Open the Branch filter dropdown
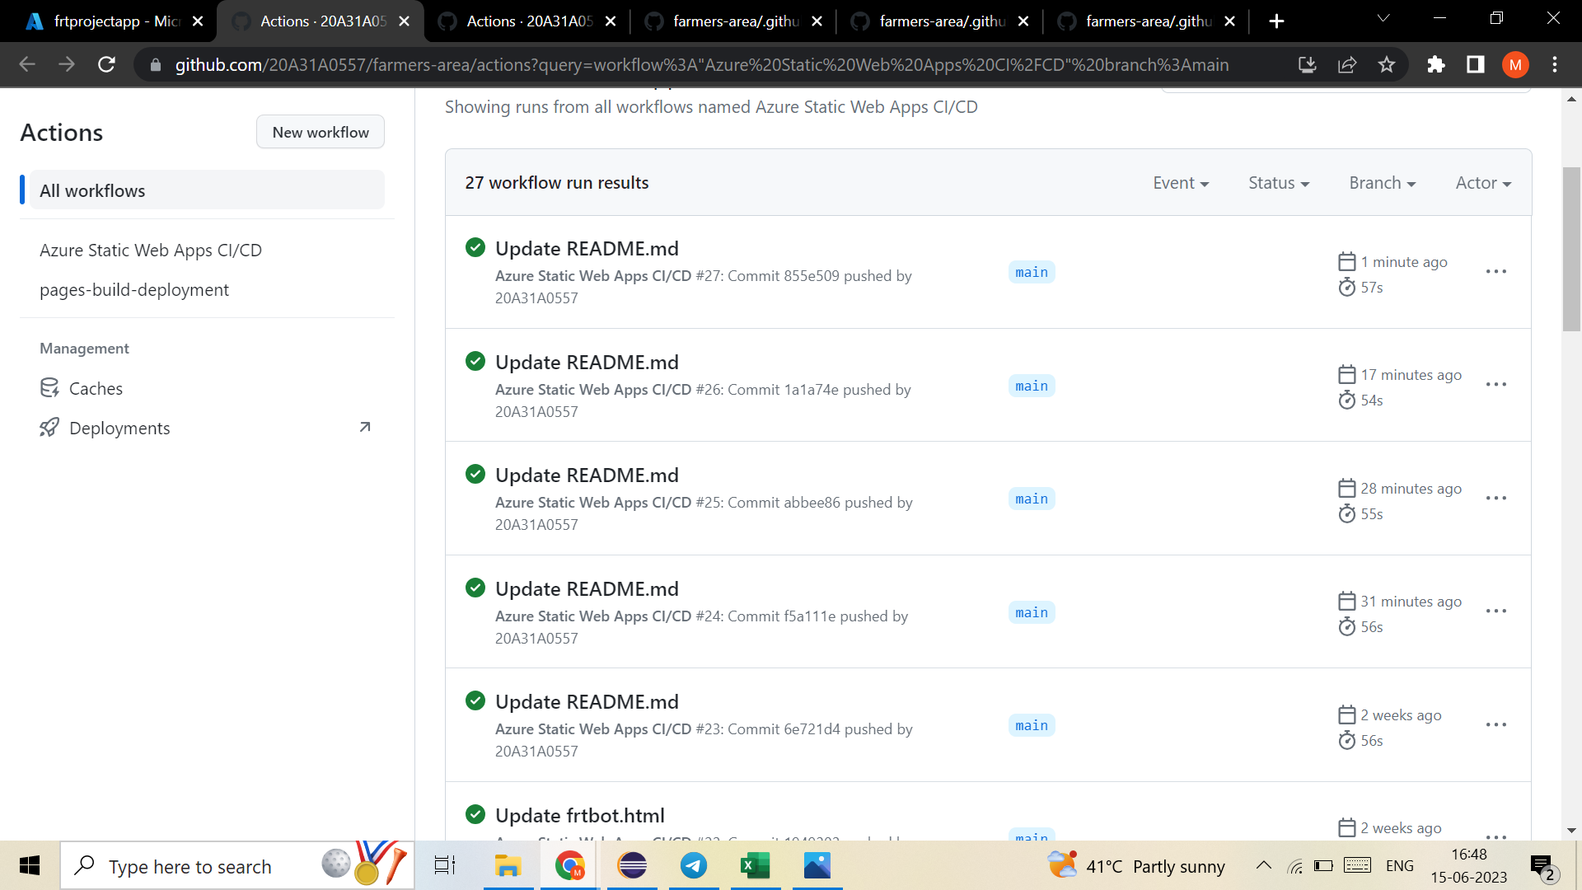Image resolution: width=1582 pixels, height=890 pixels. coord(1382,183)
